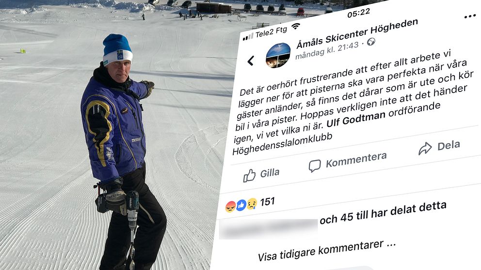Open Åmåls Skicenter Högheden profile picture
The height and width of the screenshot is (270, 481).
tap(278, 55)
